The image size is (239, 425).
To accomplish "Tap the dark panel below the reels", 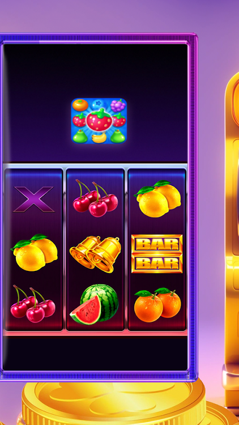I will 95,353.
